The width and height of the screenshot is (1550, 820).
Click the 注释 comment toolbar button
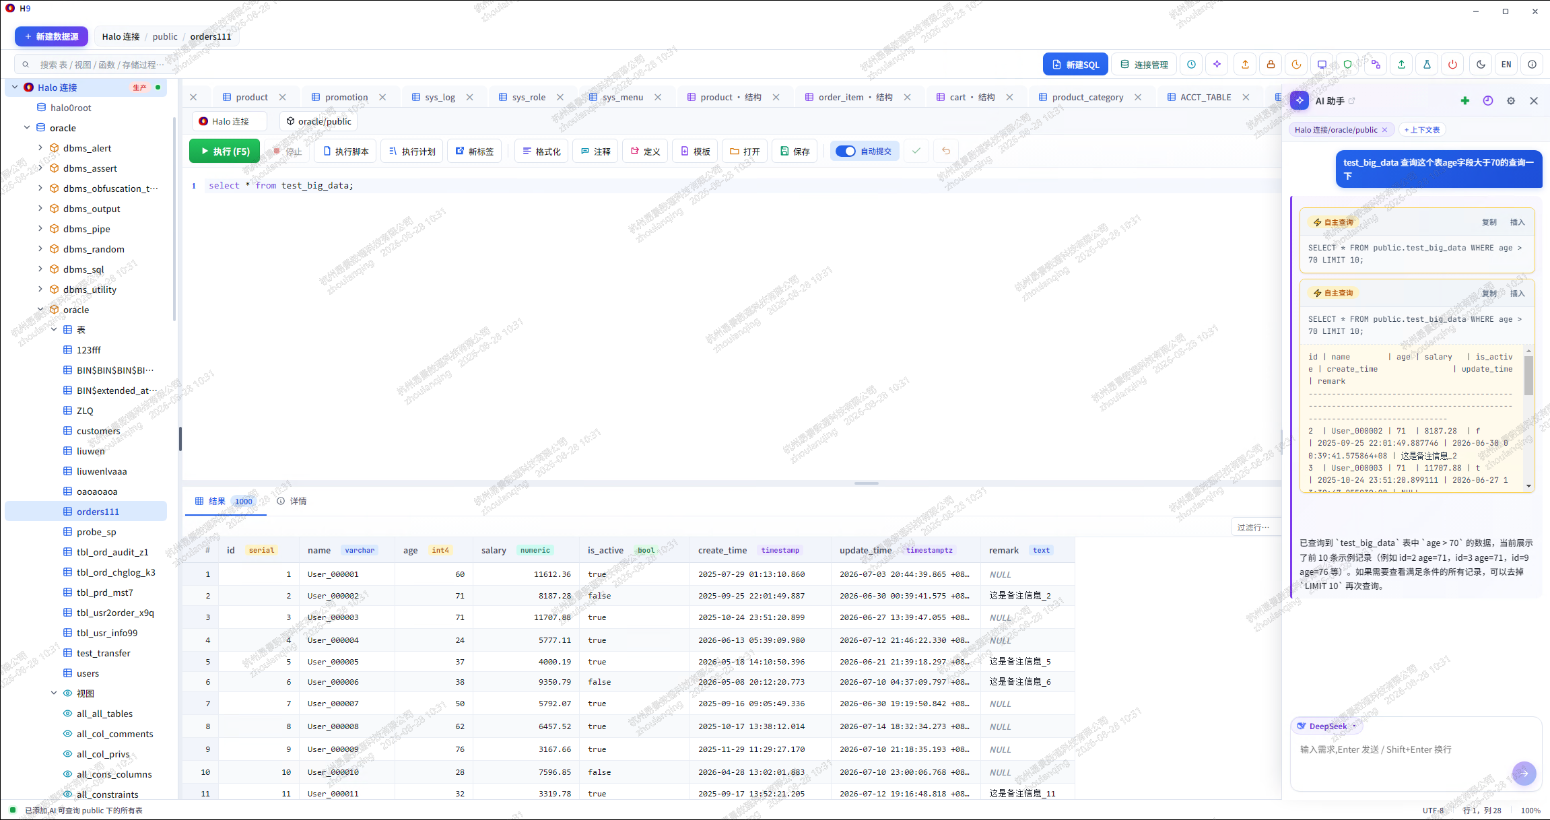click(595, 151)
